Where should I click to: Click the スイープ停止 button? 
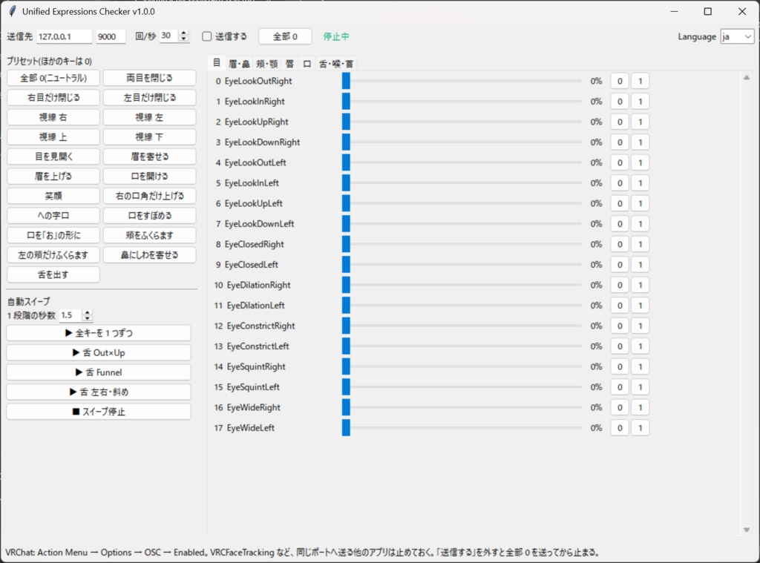(x=99, y=412)
